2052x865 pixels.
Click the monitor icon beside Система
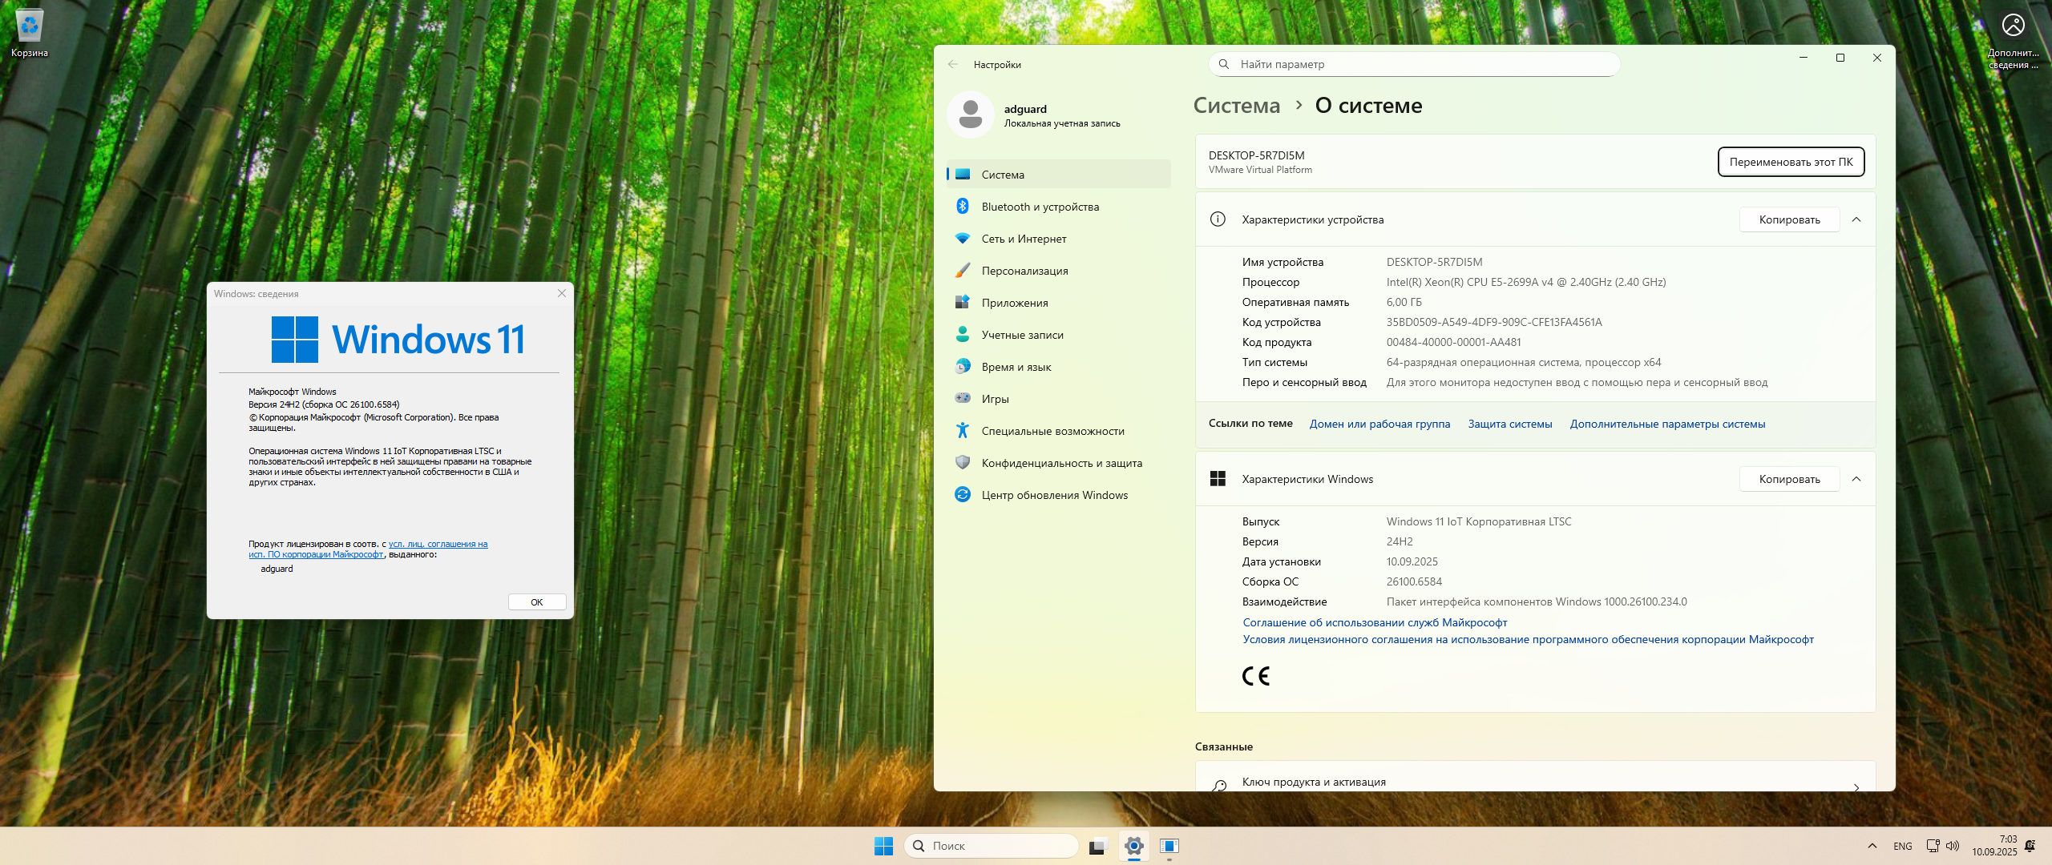[x=963, y=175]
